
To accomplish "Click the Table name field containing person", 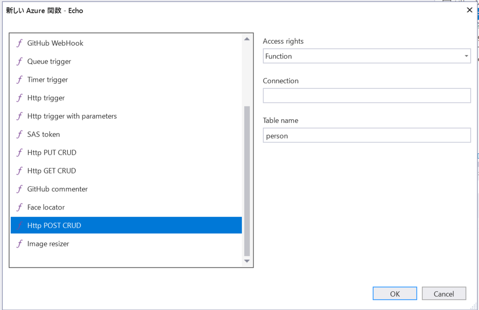I will (367, 135).
